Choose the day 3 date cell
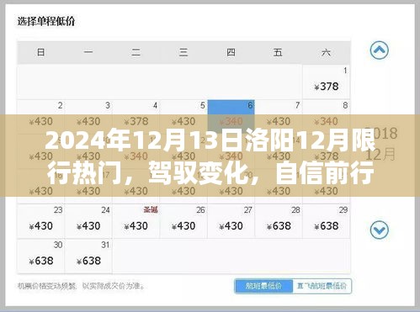This screenshot has height=312, width=420. pyautogui.click(x=88, y=116)
